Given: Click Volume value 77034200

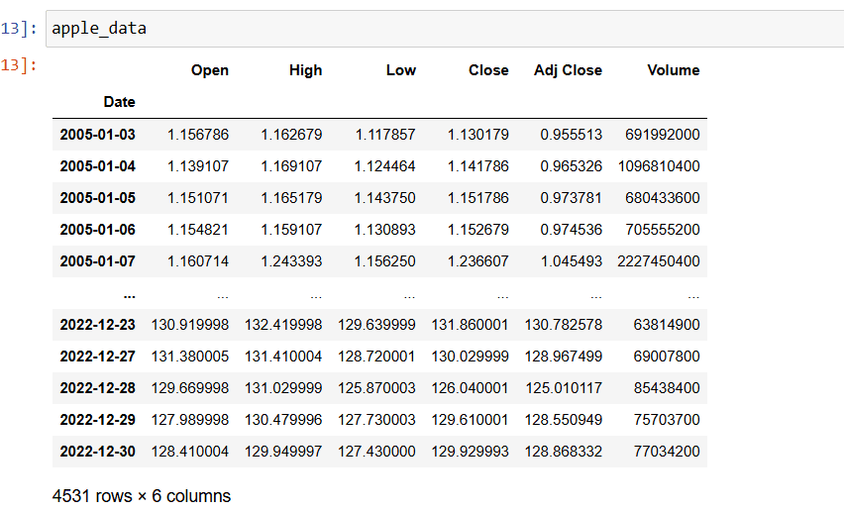Looking at the screenshot, I should (667, 452).
